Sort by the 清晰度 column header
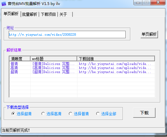 click(20, 59)
